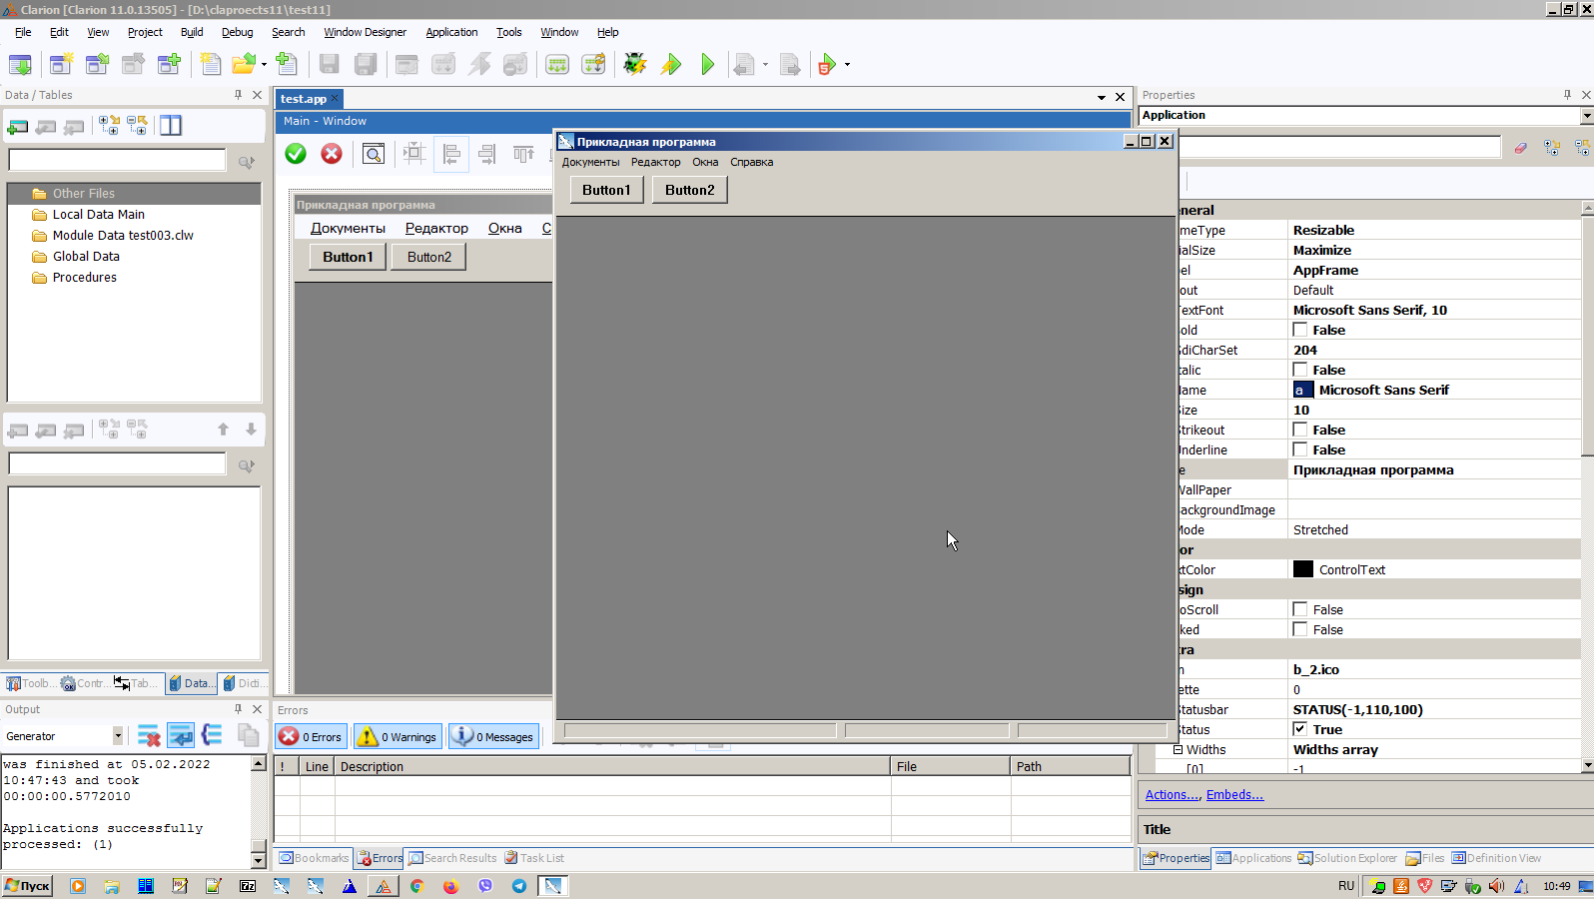Open the Application properties object dropdown
This screenshot has width=1594, height=899.
(1586, 116)
